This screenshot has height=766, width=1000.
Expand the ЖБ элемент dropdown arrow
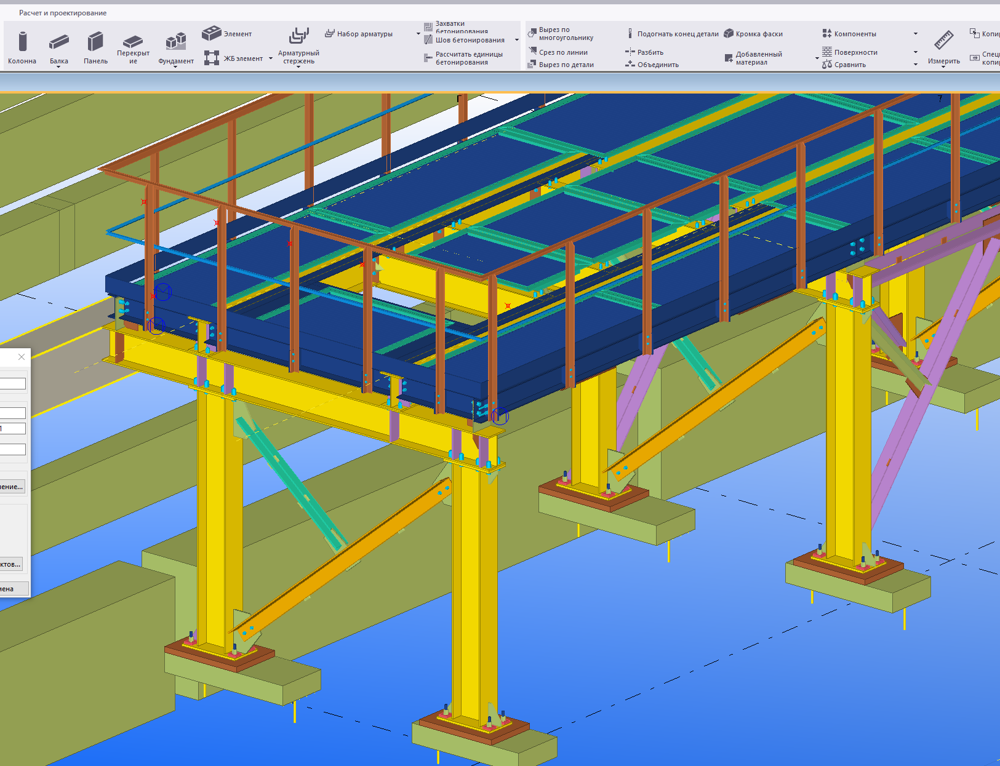click(271, 58)
